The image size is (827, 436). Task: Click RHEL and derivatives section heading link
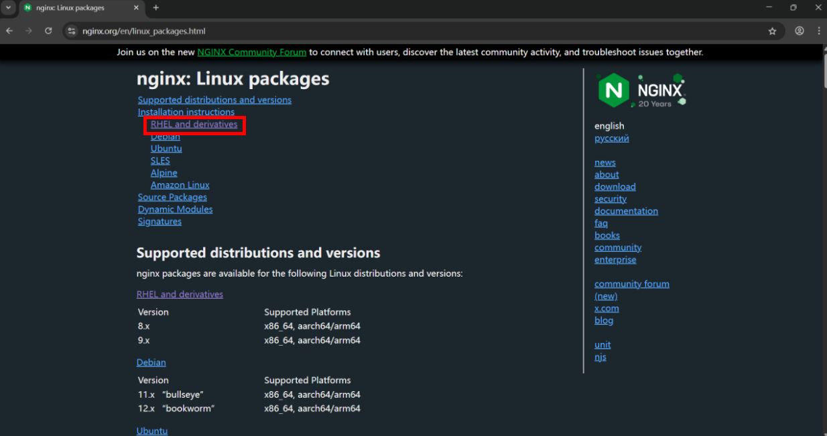click(180, 294)
